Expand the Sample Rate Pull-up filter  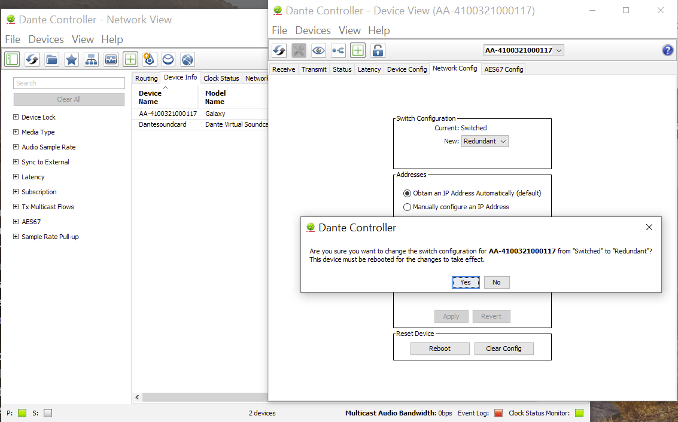pyautogui.click(x=16, y=236)
